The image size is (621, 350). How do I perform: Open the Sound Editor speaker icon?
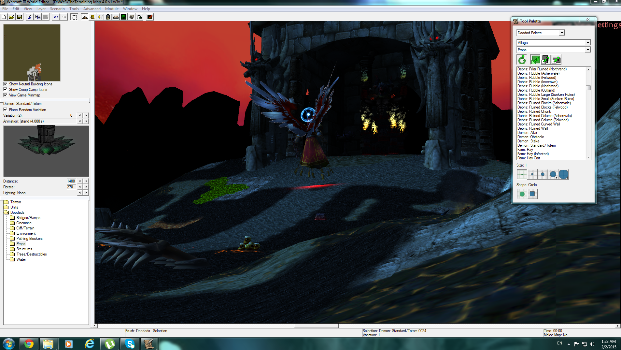click(100, 17)
